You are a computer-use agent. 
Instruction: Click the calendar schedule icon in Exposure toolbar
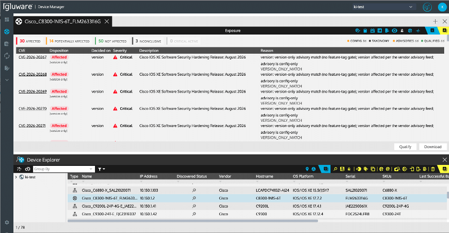[x=373, y=31]
